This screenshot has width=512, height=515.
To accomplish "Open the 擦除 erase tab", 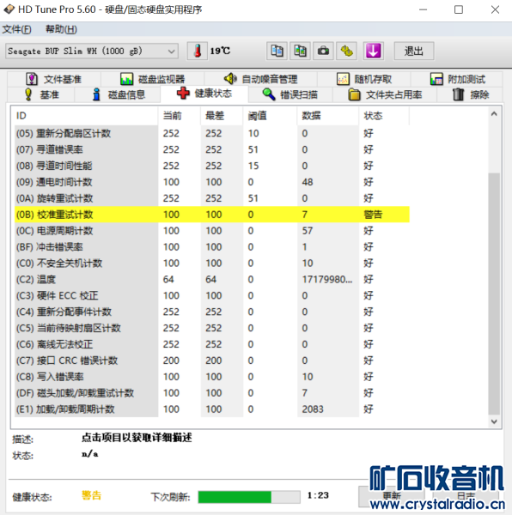I will tap(470, 95).
